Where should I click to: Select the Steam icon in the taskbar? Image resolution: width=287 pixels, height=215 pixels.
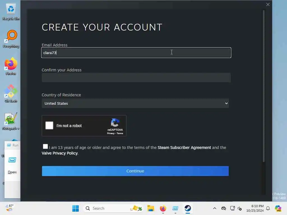click(188, 208)
